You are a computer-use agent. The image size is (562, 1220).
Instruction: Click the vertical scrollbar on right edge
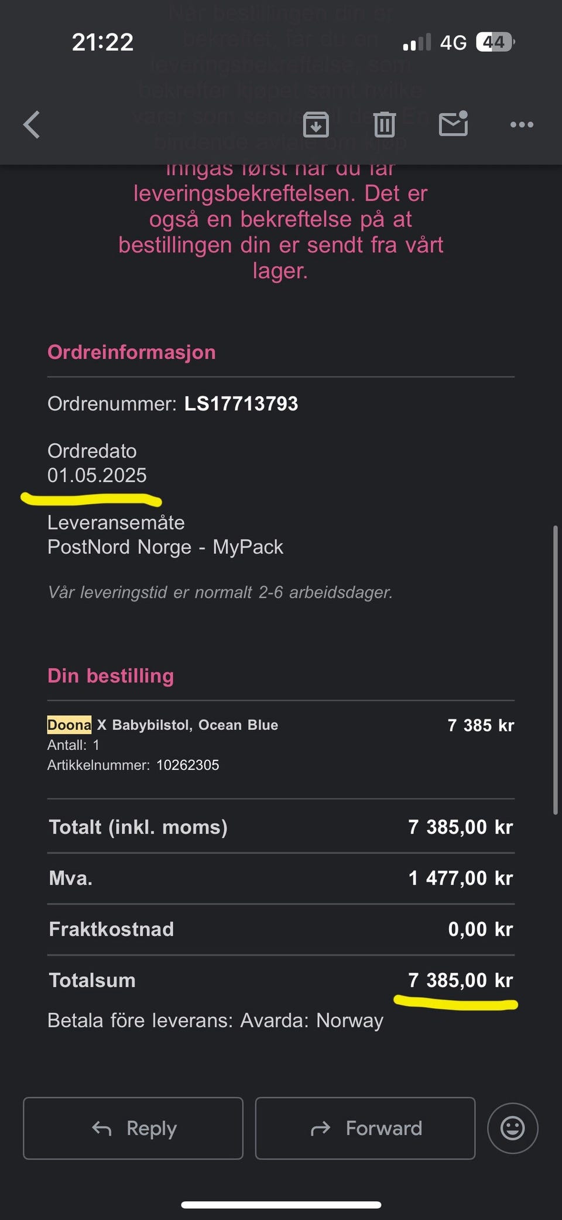[555, 670]
